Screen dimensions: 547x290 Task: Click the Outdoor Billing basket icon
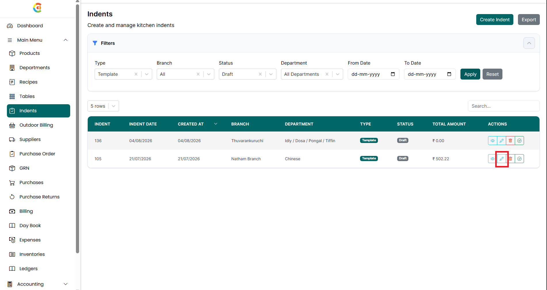pyautogui.click(x=12, y=125)
